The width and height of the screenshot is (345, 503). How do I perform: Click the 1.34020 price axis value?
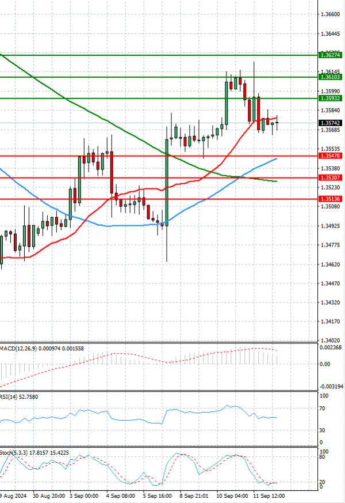point(330,341)
